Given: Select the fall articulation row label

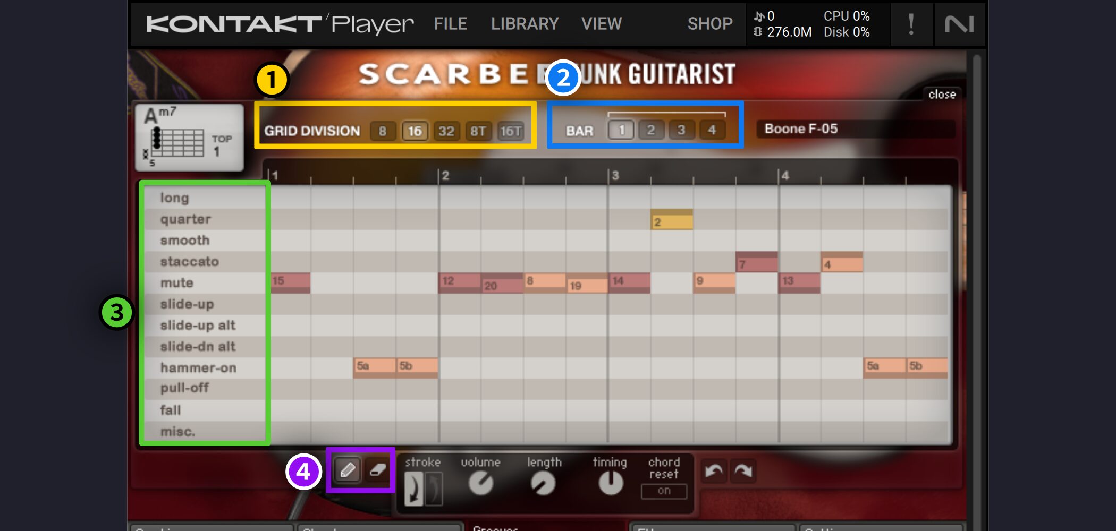Looking at the screenshot, I should coord(170,410).
